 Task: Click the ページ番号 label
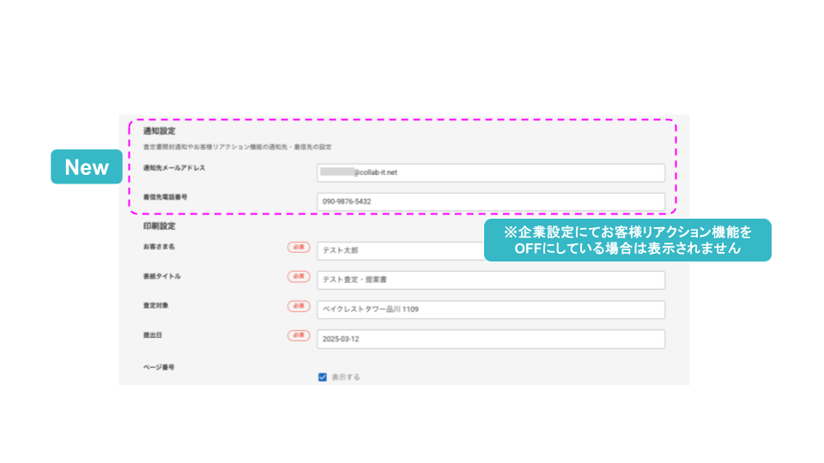pyautogui.click(x=159, y=367)
